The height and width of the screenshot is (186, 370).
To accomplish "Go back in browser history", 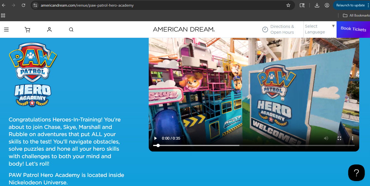I will tap(4, 5).
